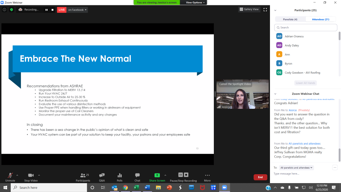Open the More options menu
Image resolution: width=341 pixels, height=192 pixels.
coord(207,177)
